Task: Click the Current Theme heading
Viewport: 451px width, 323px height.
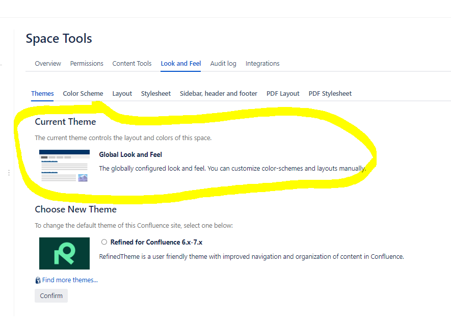Action: pos(65,122)
